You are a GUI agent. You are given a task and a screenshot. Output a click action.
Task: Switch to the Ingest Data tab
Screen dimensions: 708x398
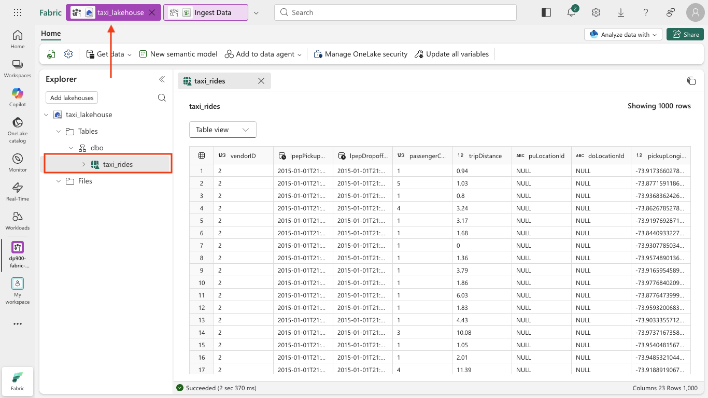(206, 12)
